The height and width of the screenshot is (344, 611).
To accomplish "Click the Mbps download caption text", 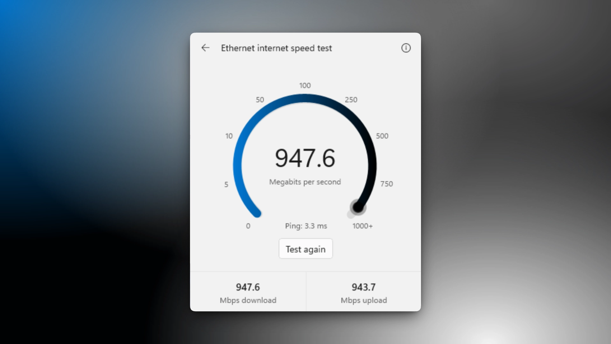I will point(248,300).
